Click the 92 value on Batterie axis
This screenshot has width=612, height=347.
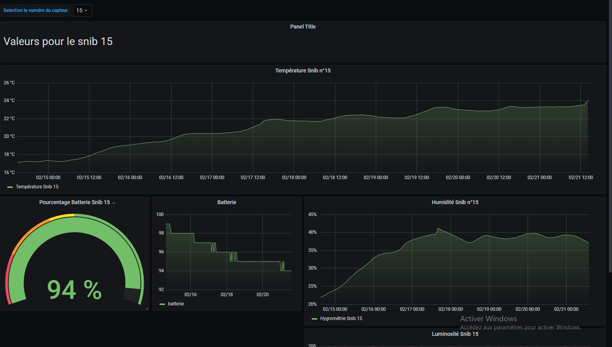point(161,290)
